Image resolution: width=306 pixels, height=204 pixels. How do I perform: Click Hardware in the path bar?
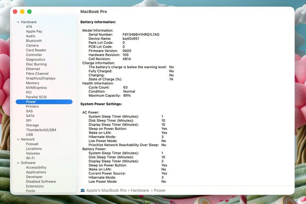140,191
